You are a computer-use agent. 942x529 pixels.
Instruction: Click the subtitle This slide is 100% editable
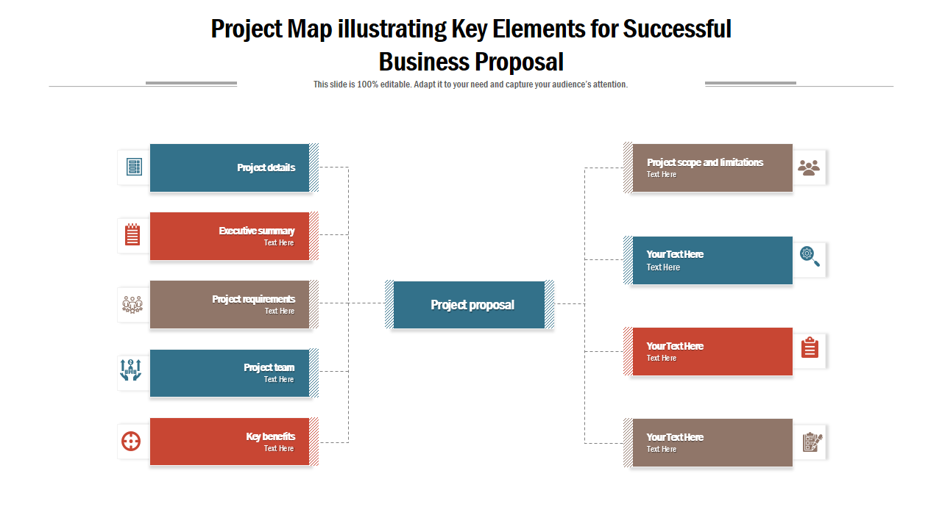point(470,84)
